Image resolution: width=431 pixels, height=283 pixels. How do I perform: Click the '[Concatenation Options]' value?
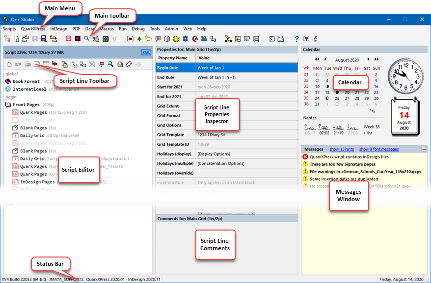(x=221, y=163)
